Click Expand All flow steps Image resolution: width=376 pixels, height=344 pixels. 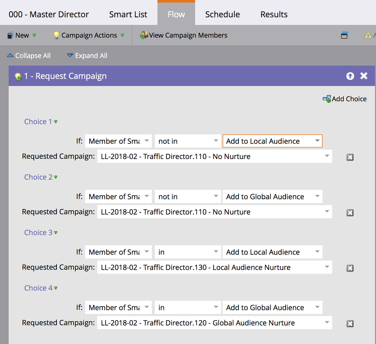pyautogui.click(x=87, y=56)
